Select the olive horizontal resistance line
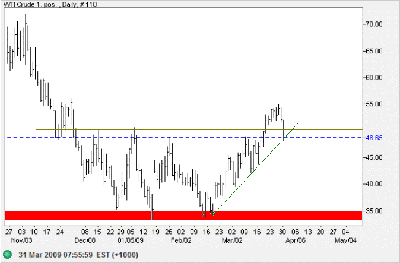The image size is (400, 263). [x=199, y=129]
